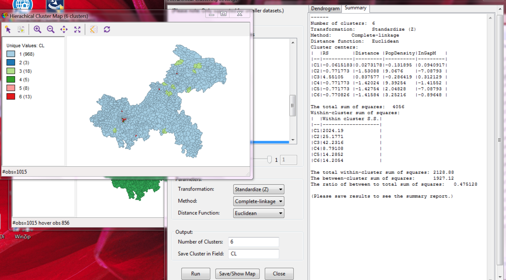
Task: Select the Zoom Out magnifier tool
Action: click(51, 29)
